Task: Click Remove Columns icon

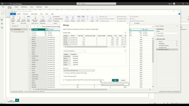Action: (x=73, y=18)
